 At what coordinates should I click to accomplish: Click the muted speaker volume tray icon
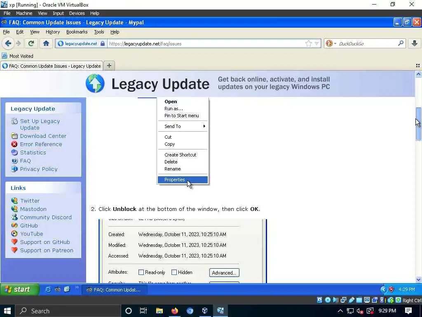(360, 311)
